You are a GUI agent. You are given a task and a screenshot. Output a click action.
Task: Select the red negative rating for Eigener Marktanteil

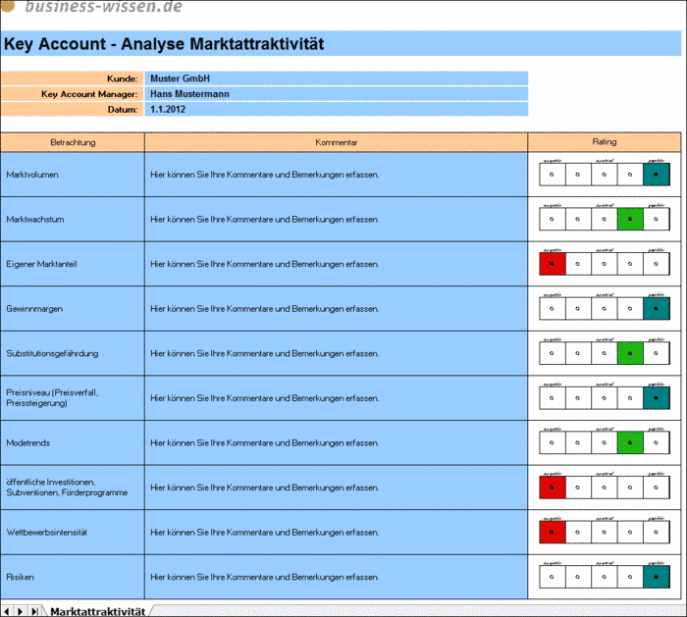[552, 264]
